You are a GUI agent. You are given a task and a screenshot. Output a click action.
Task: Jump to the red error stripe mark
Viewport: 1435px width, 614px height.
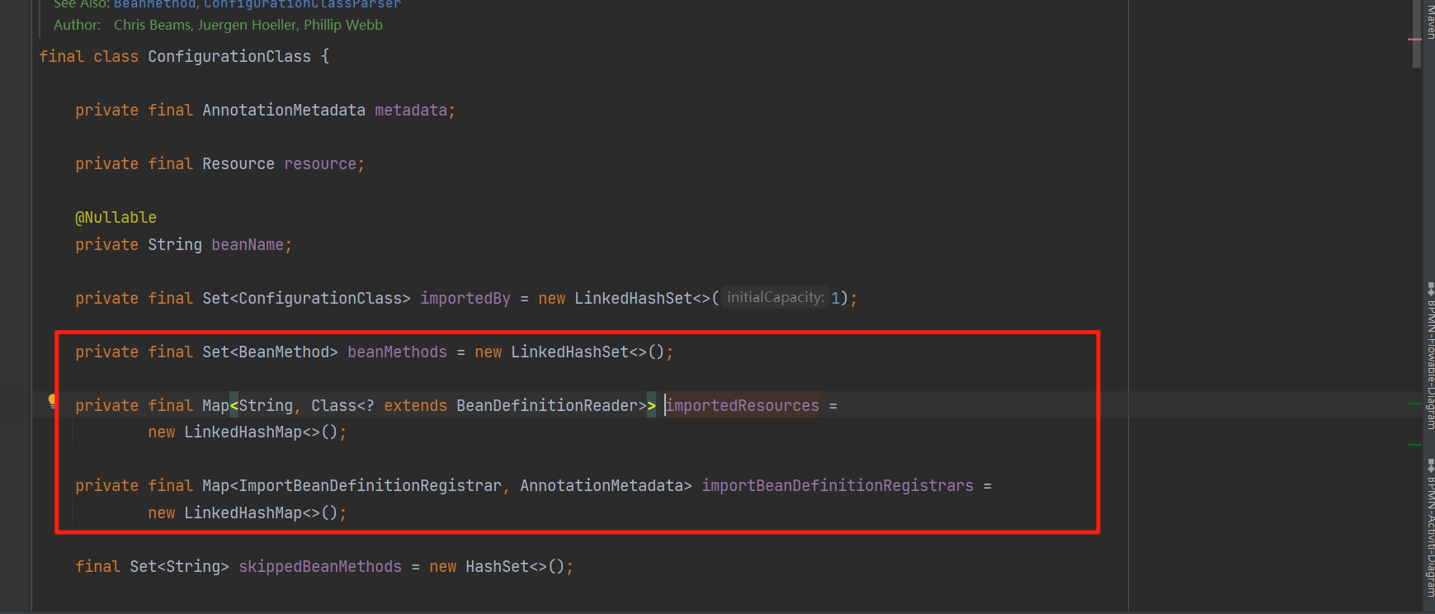pyautogui.click(x=1414, y=39)
